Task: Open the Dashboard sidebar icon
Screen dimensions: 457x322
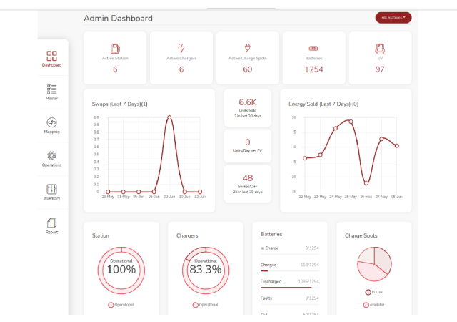Action: (51, 56)
